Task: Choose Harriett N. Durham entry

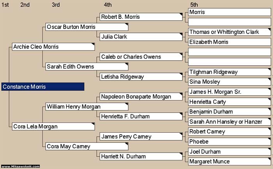Action: [141, 156]
